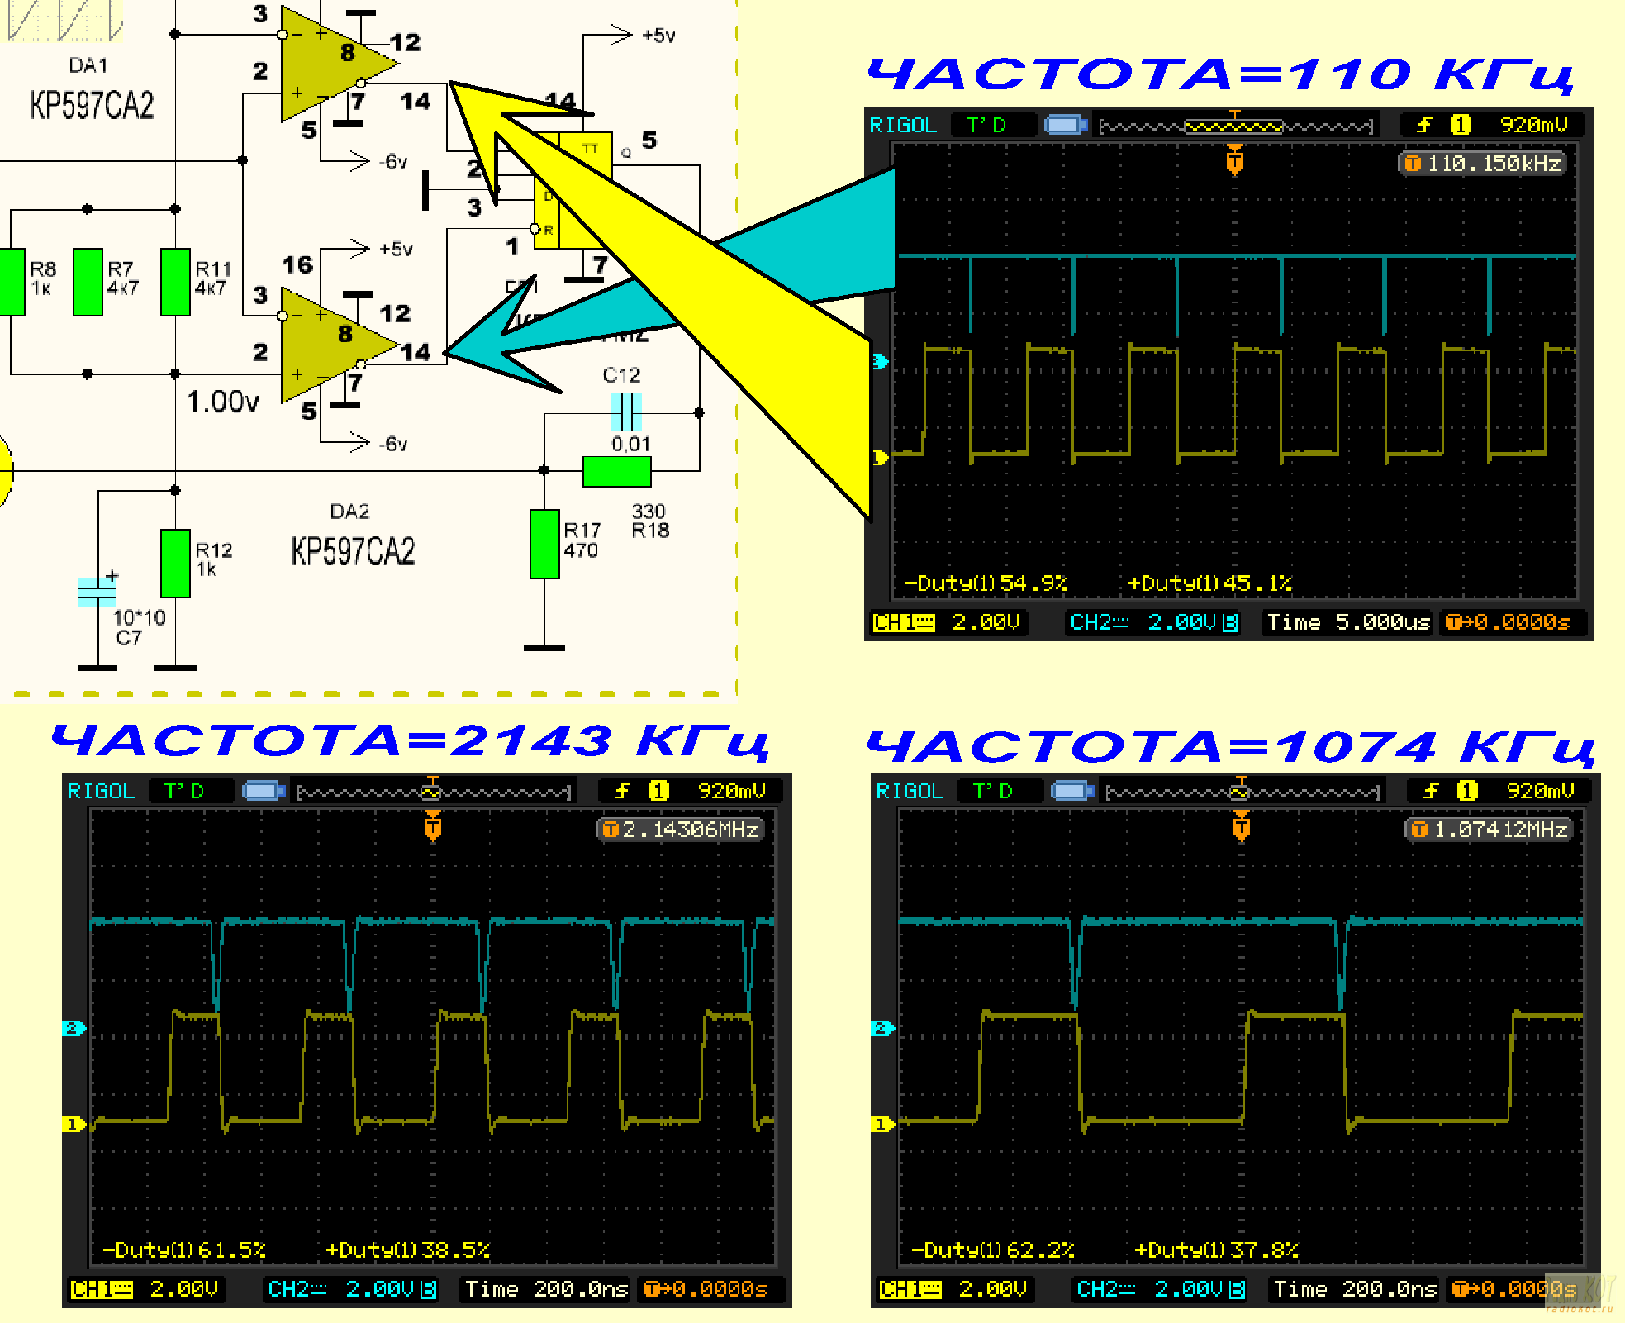Click the battery icon on the 110 kHz scope
Image resolution: width=1625 pixels, height=1323 pixels.
coord(1066,125)
